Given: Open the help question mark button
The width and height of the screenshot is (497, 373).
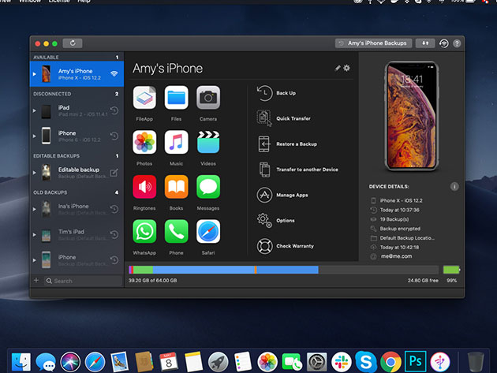Looking at the screenshot, I should [457, 43].
